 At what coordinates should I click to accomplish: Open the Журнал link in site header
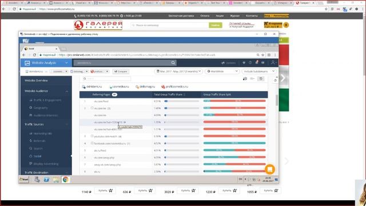tap(235, 16)
